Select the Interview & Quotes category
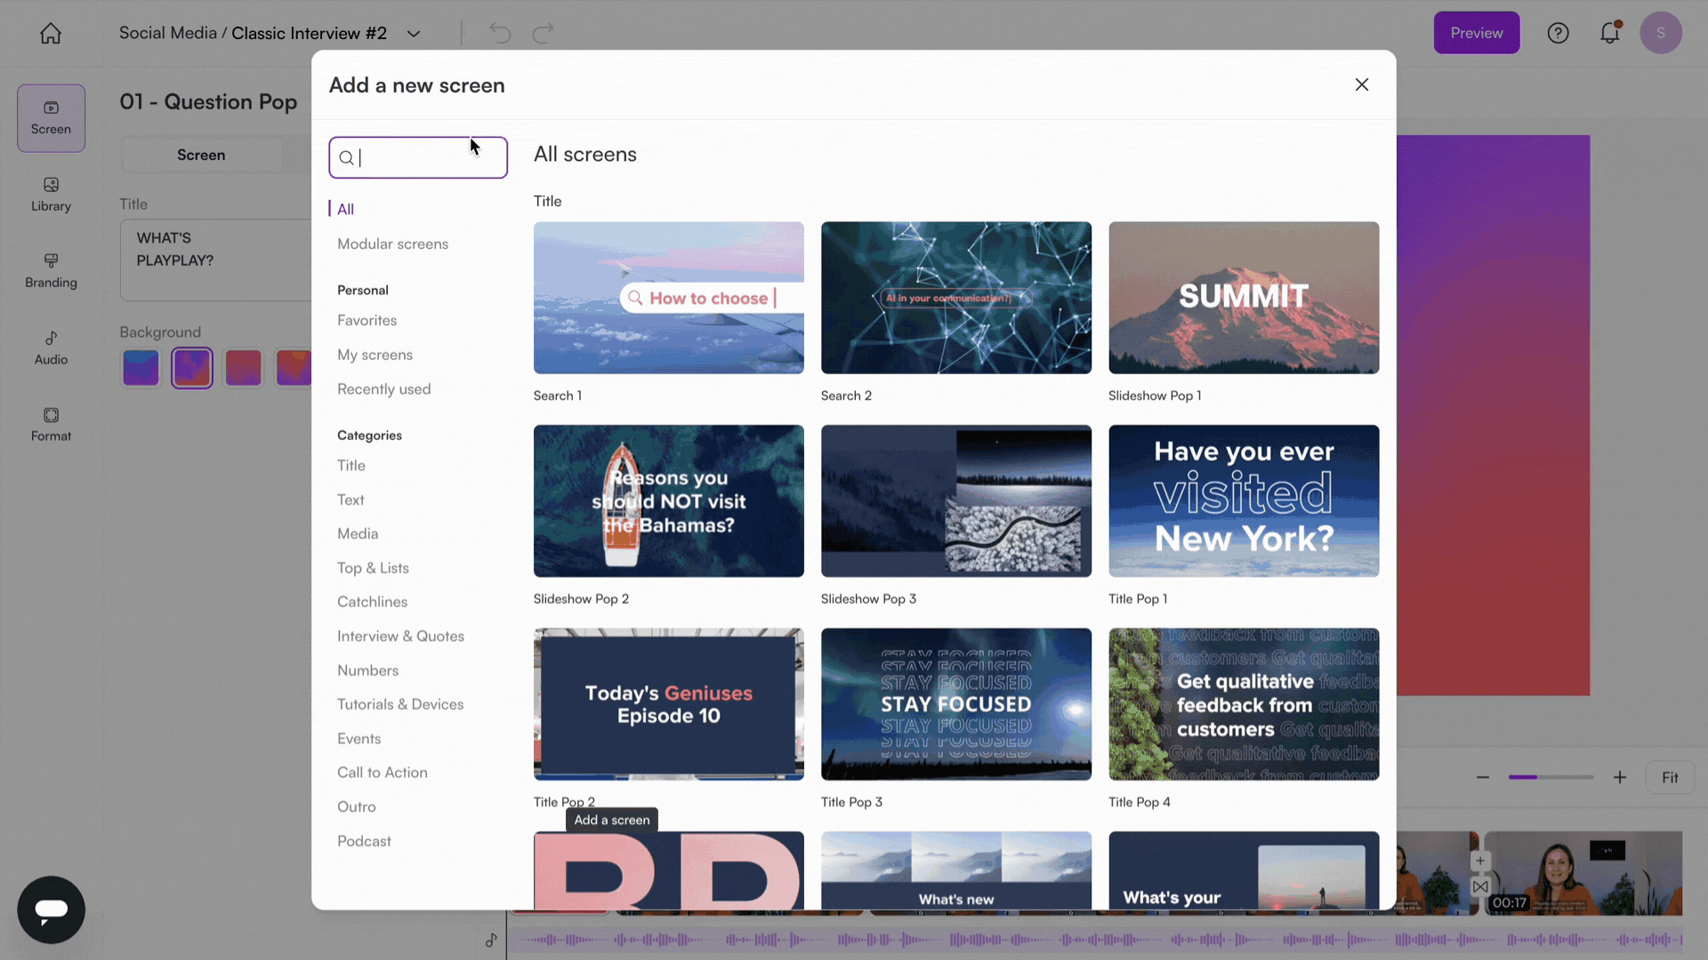The height and width of the screenshot is (960, 1708). [x=400, y=636]
